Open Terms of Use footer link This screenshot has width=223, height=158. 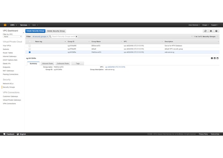(x=215, y=134)
